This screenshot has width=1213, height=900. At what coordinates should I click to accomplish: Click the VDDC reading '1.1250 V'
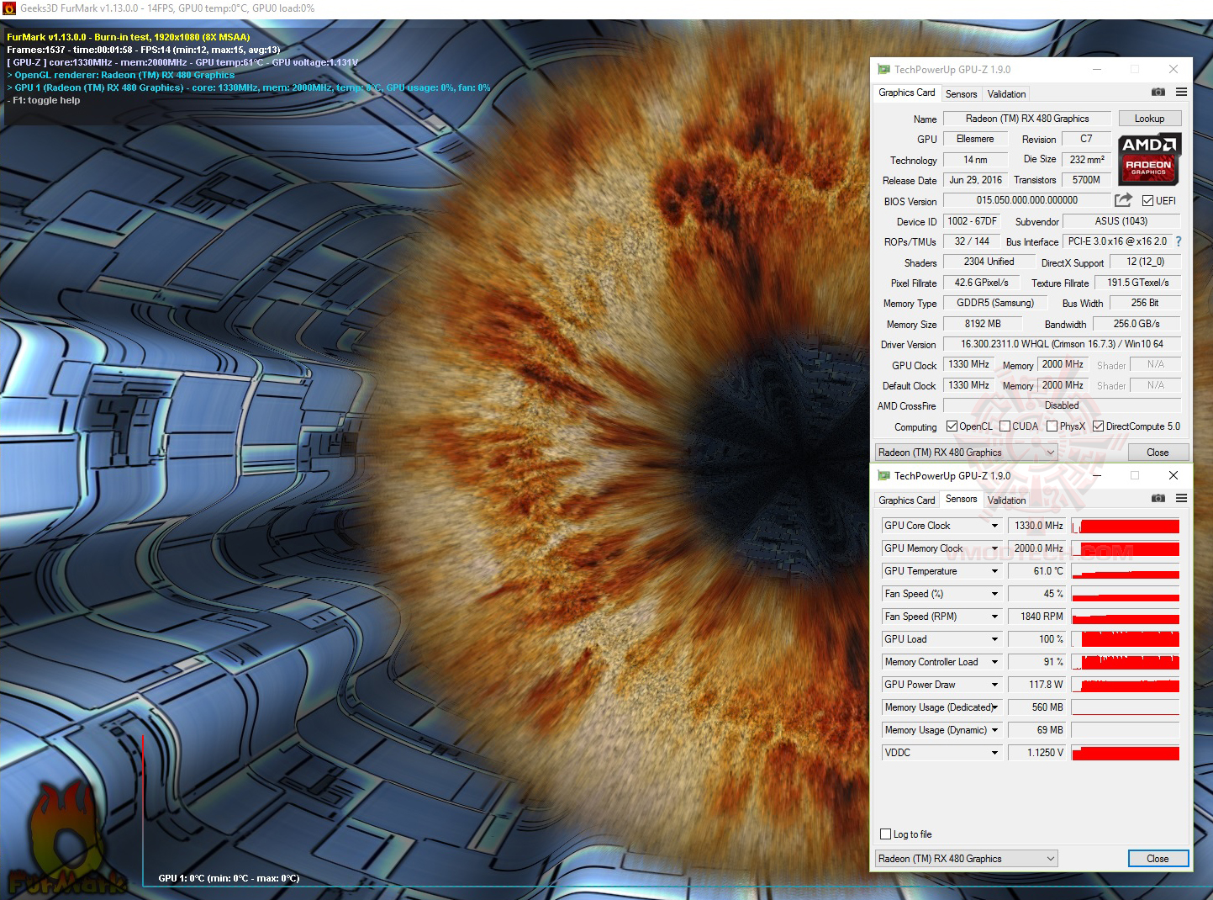tap(1037, 753)
